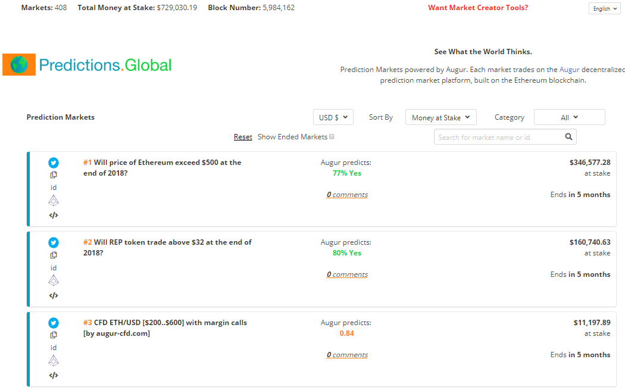Click the $160,740.63 stake amount
Image resolution: width=625 pixels, height=390 pixels.
point(590,242)
